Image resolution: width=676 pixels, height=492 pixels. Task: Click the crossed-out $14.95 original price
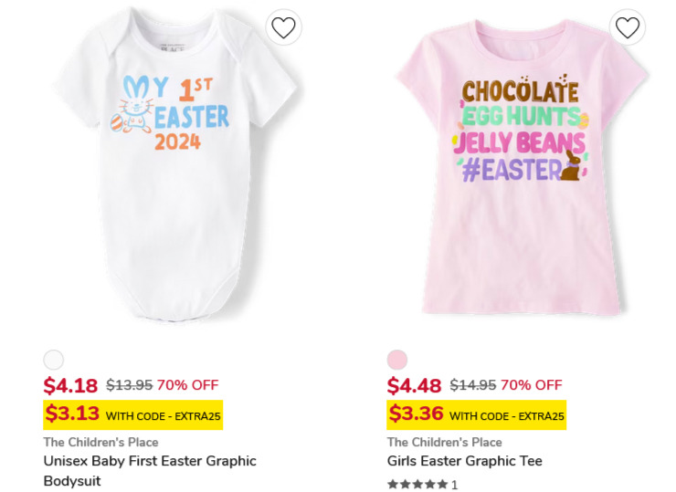click(x=473, y=384)
